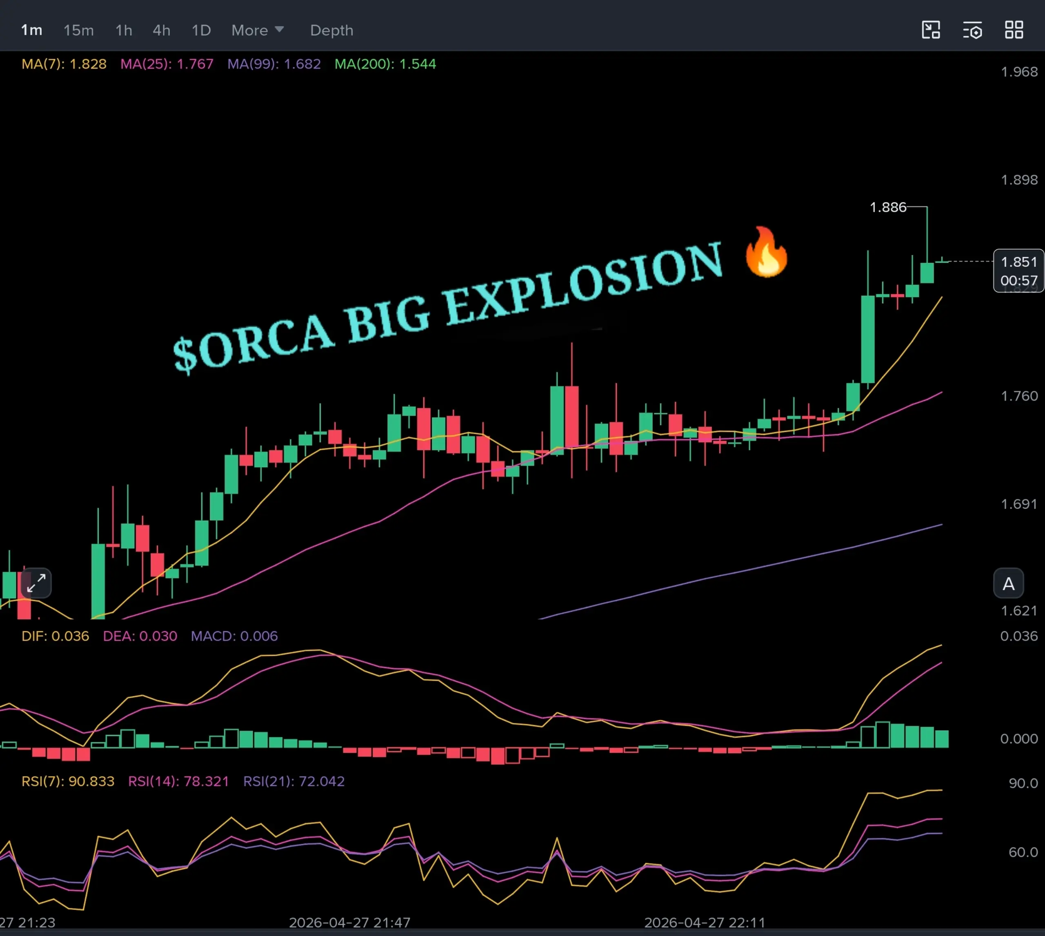Expand the More timeframes dropdown
Screen dimensions: 1045x936
[x=257, y=30]
